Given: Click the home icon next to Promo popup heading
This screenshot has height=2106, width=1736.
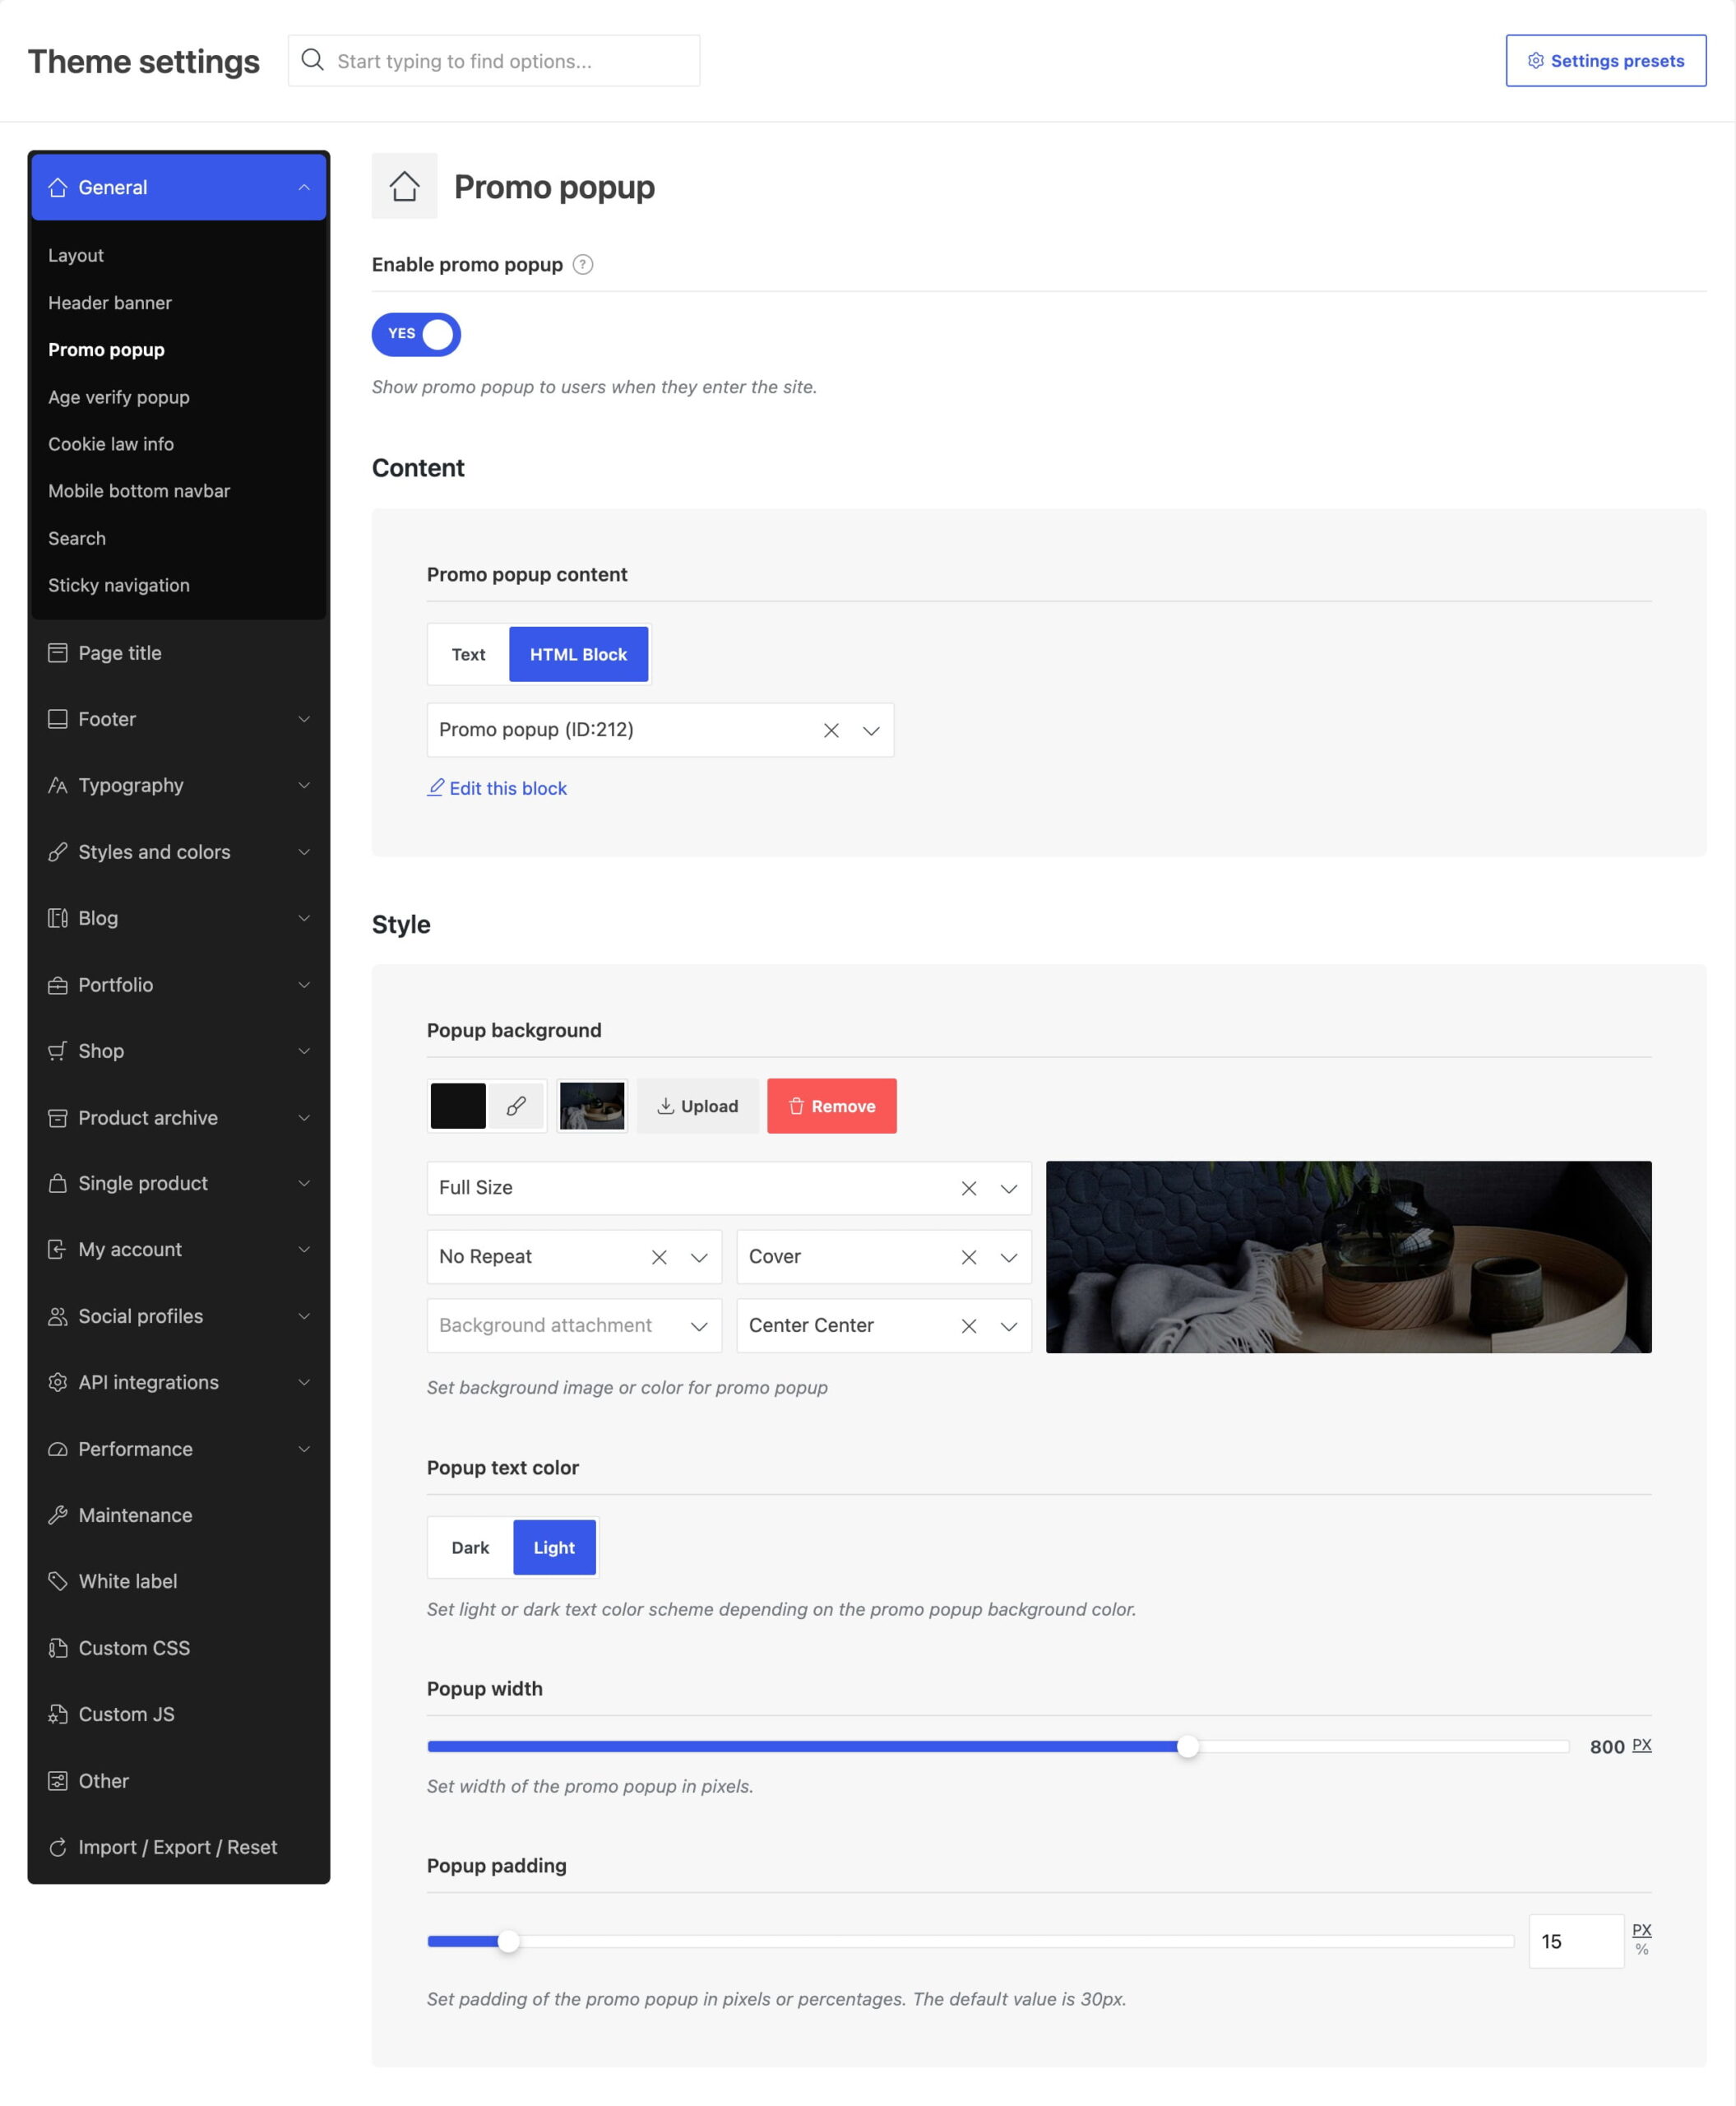Looking at the screenshot, I should (404, 186).
